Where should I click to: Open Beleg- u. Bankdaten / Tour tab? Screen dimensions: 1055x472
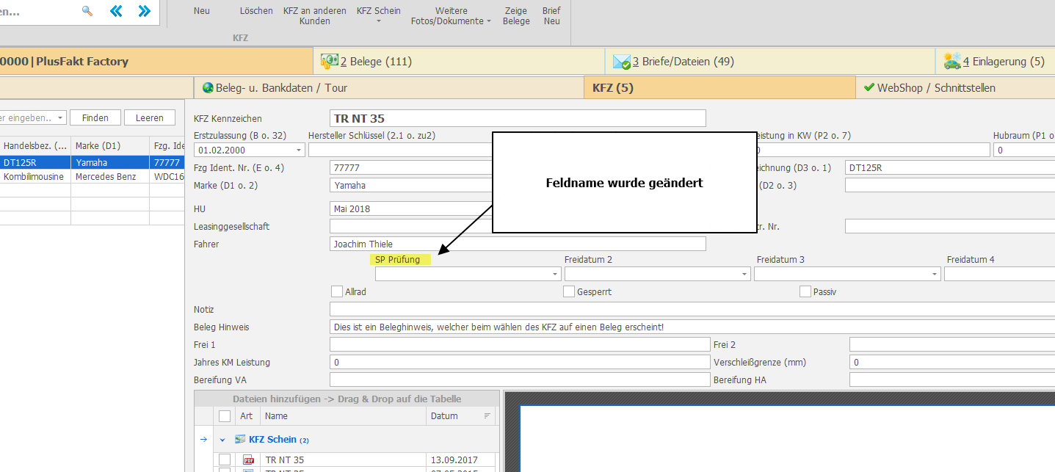388,88
